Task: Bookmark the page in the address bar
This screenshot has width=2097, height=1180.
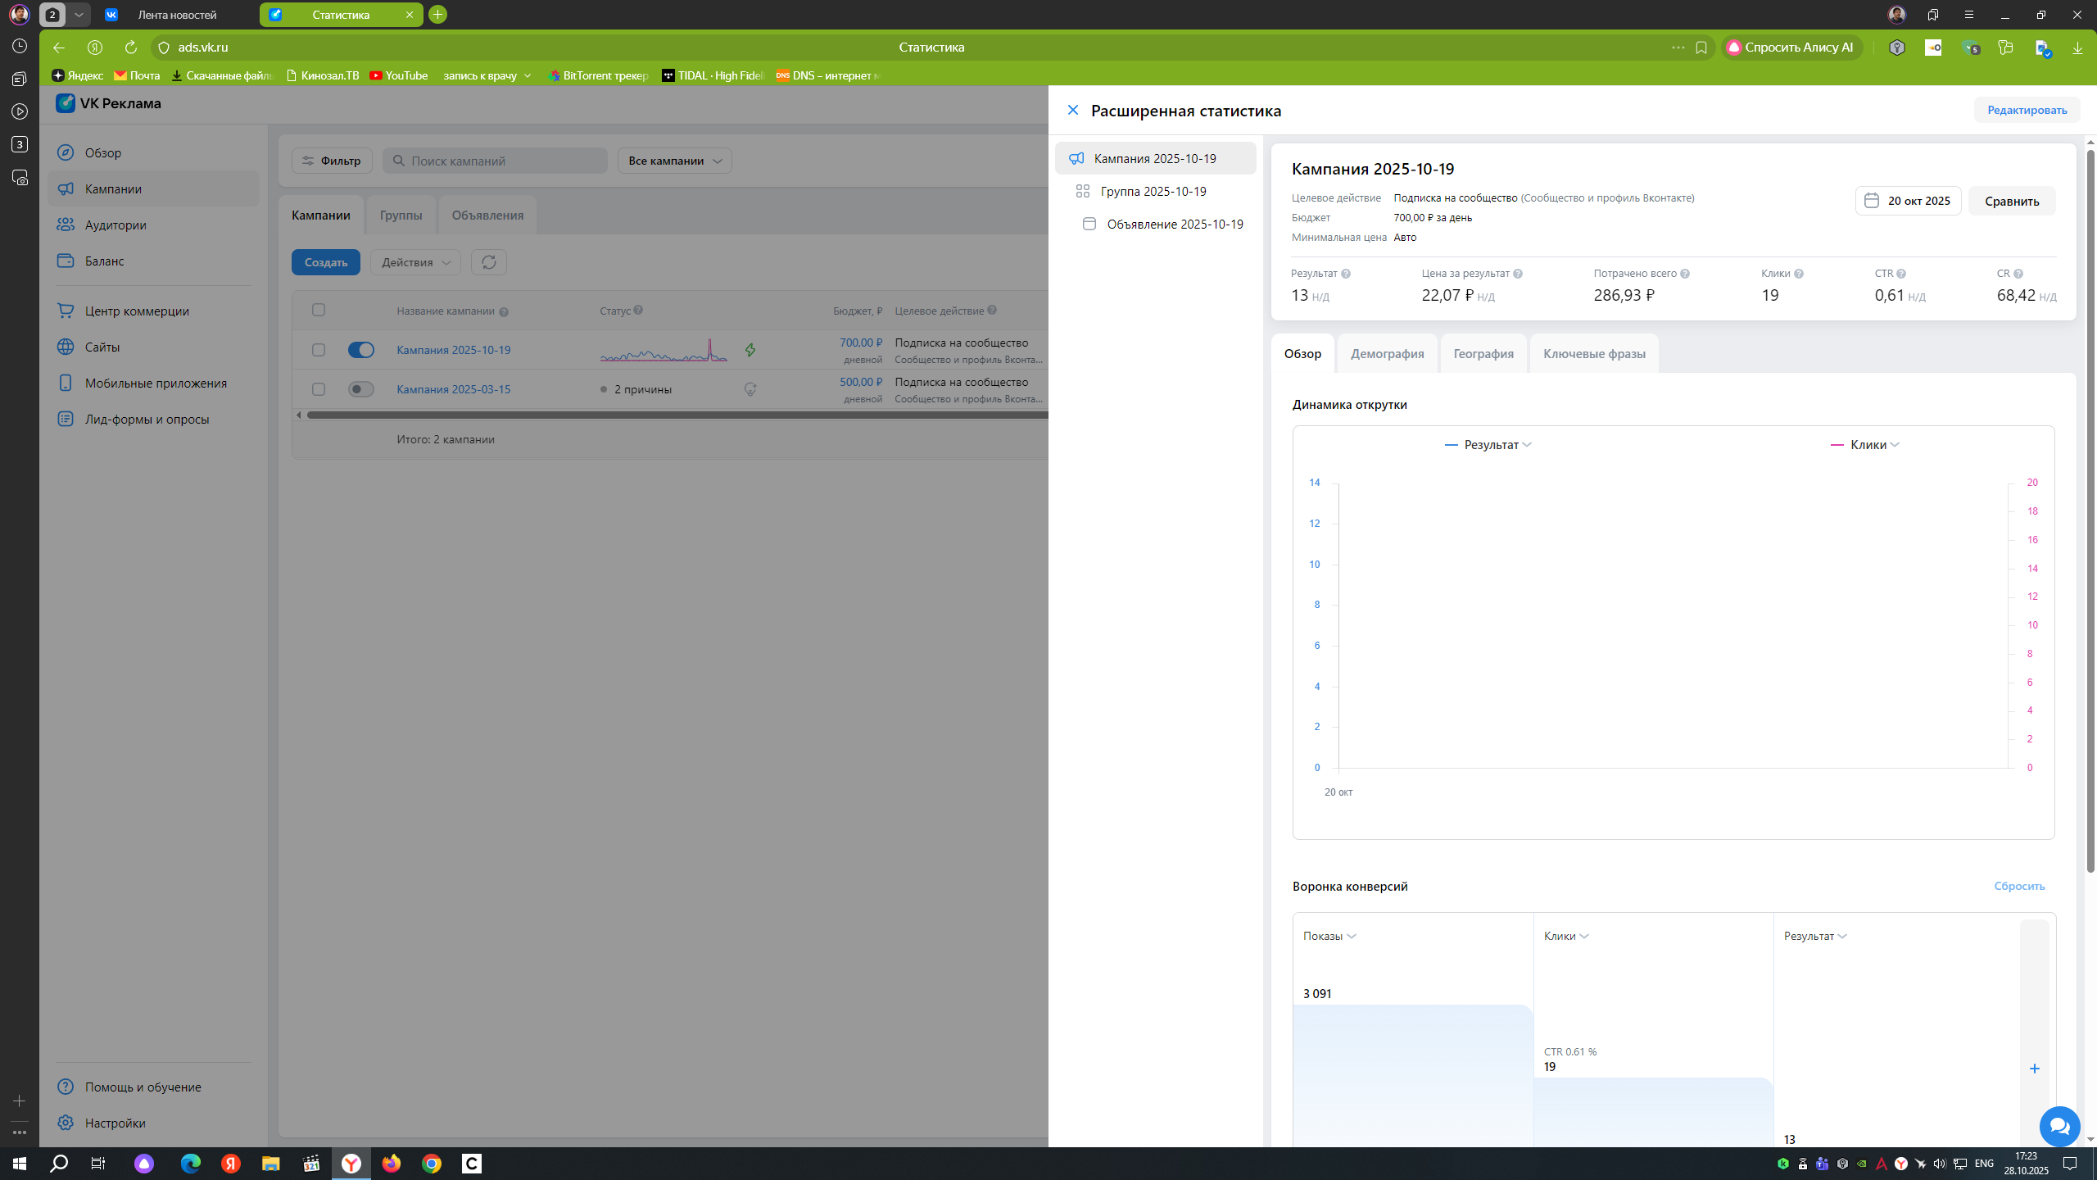Action: (1701, 48)
